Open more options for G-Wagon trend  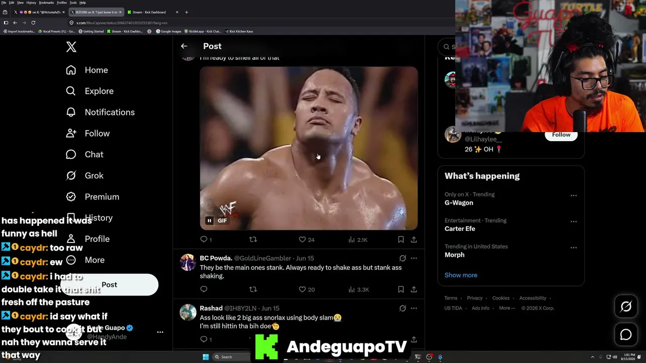[x=573, y=195]
